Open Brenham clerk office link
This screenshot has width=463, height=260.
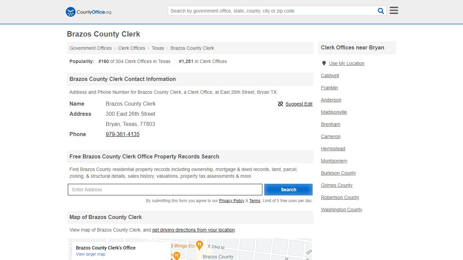[x=330, y=124]
